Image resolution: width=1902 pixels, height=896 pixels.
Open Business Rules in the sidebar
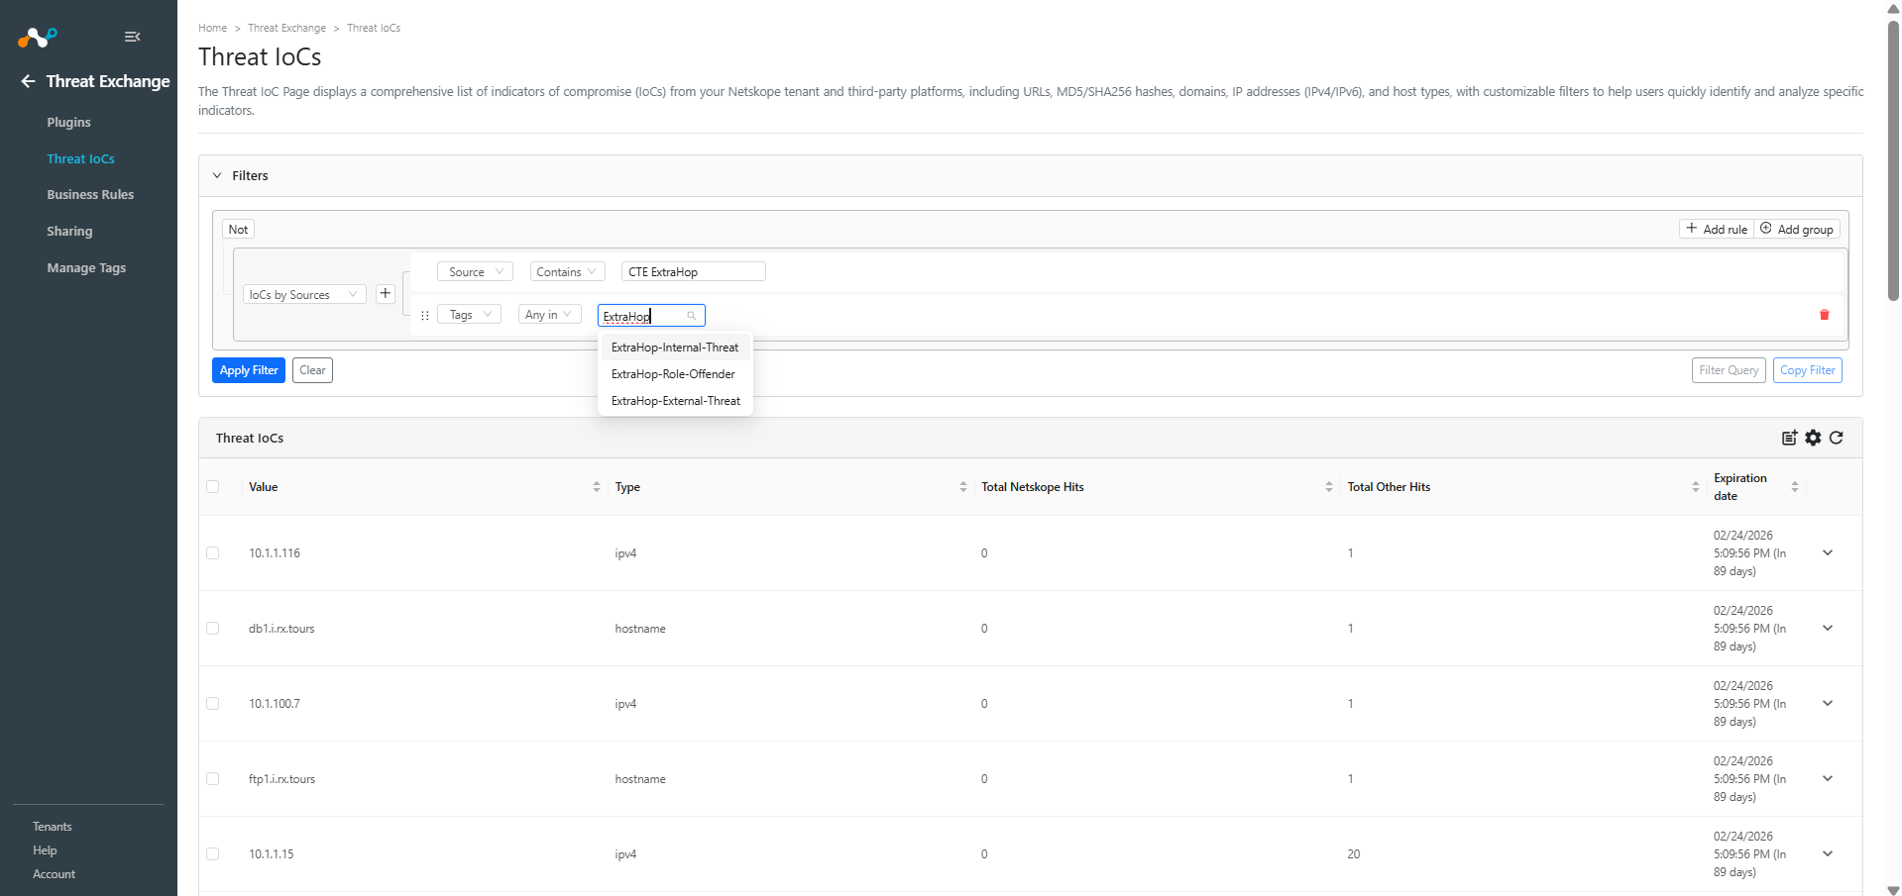click(90, 195)
